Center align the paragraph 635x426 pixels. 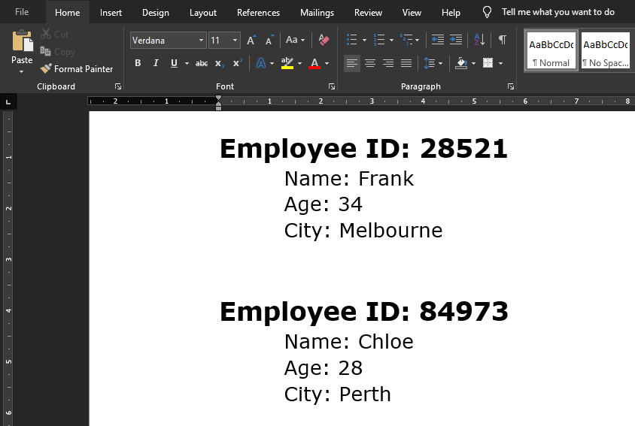tap(370, 63)
